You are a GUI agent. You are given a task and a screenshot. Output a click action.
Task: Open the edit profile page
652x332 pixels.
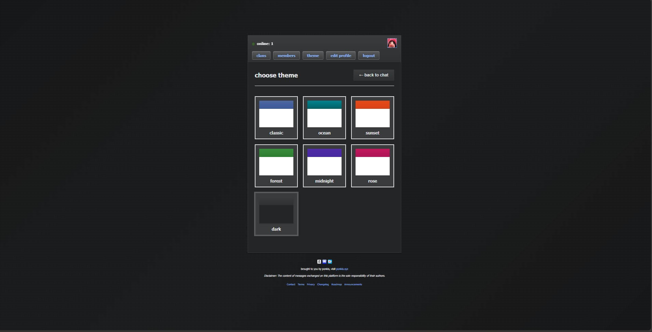click(341, 56)
